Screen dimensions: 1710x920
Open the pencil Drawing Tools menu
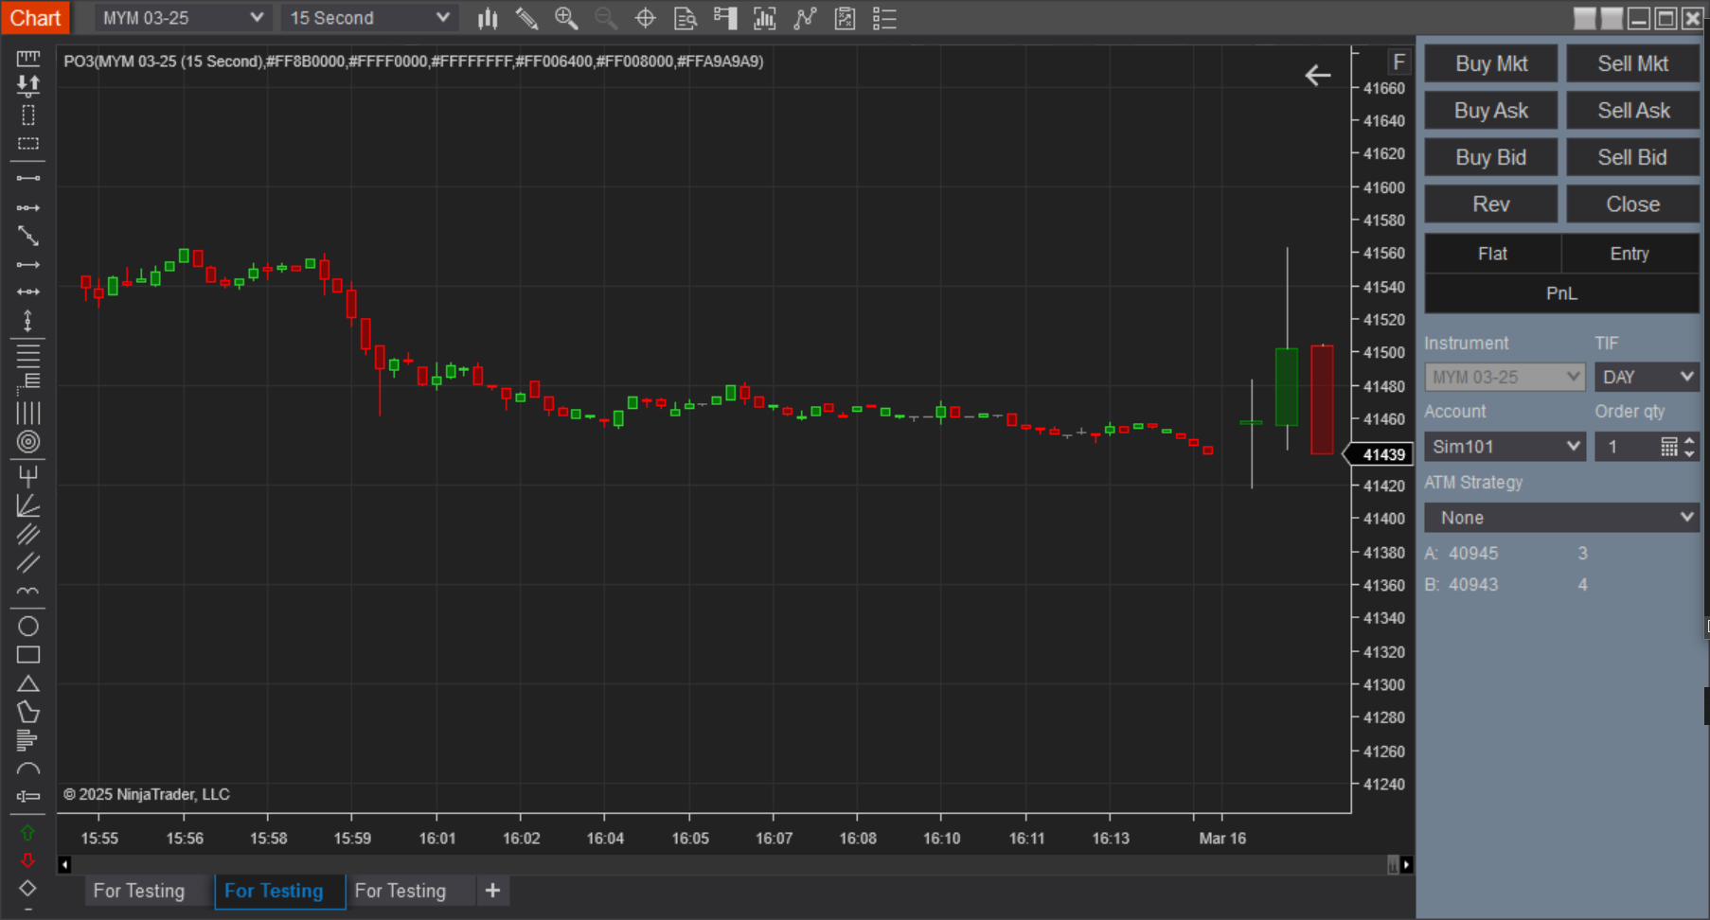(526, 18)
